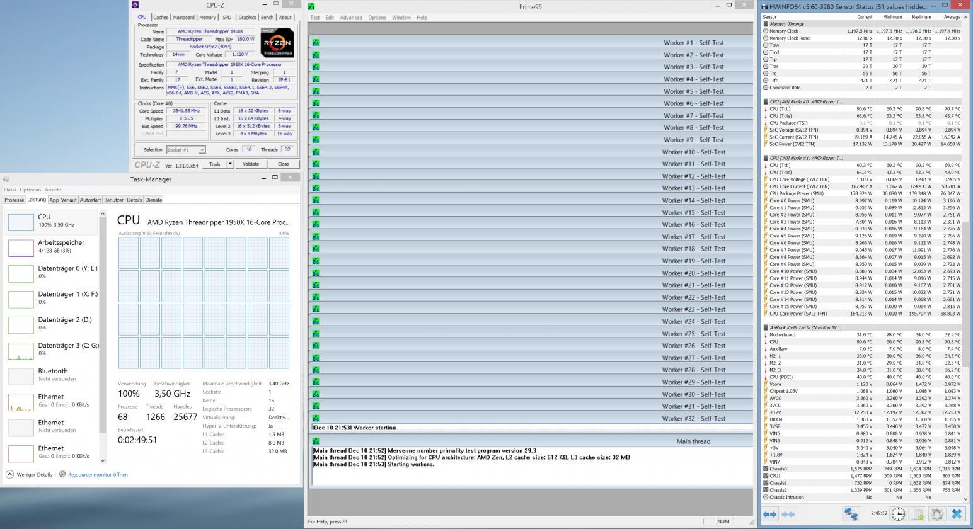Image resolution: width=973 pixels, height=529 pixels.
Task: Select the CPU (Tctl) row under Node #0
Action: pyautogui.click(x=862, y=109)
